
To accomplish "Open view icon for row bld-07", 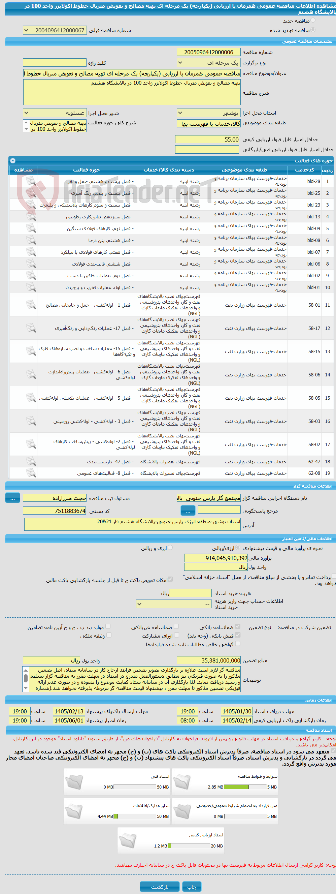I will coord(31,252).
